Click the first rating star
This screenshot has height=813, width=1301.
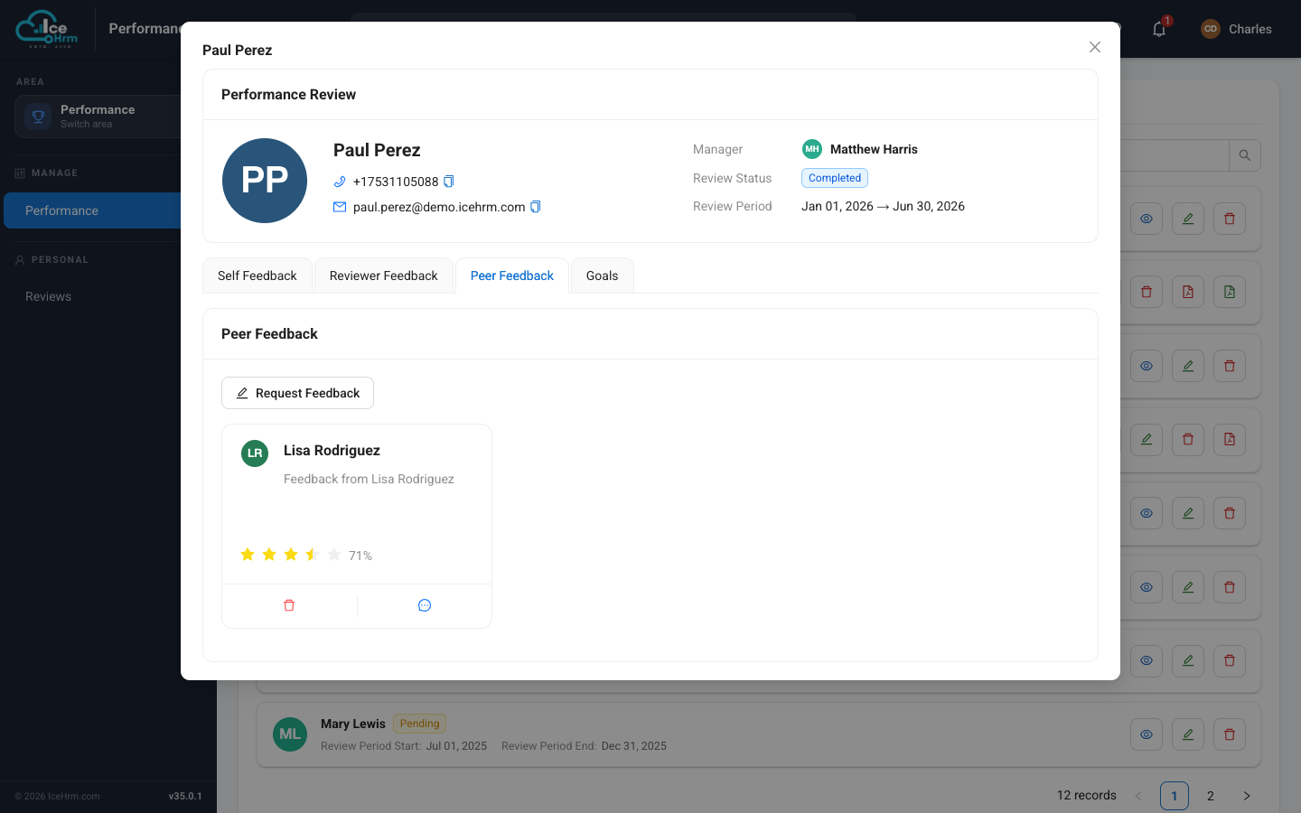point(248,555)
